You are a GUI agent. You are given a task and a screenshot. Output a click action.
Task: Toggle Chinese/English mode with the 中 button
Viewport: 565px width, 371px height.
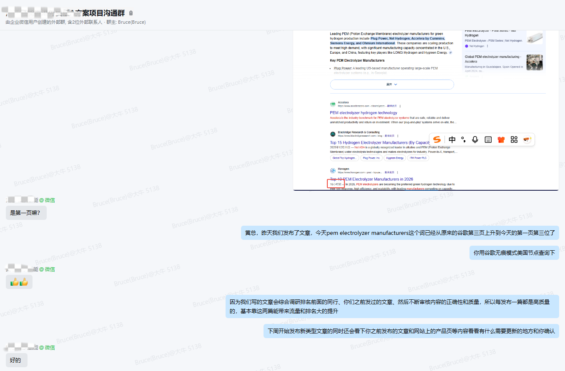pyautogui.click(x=452, y=139)
